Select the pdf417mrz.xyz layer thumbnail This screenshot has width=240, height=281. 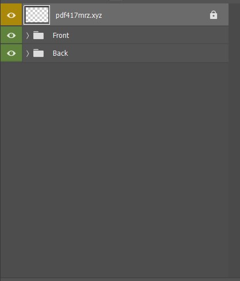pos(37,15)
